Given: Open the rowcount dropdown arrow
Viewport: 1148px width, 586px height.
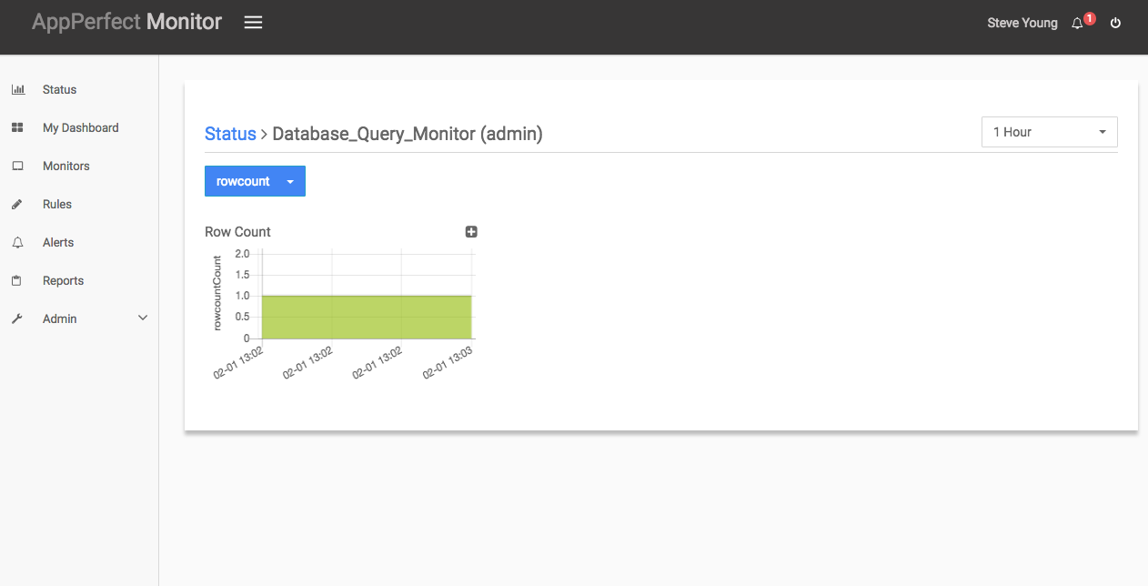Looking at the screenshot, I should [x=290, y=181].
